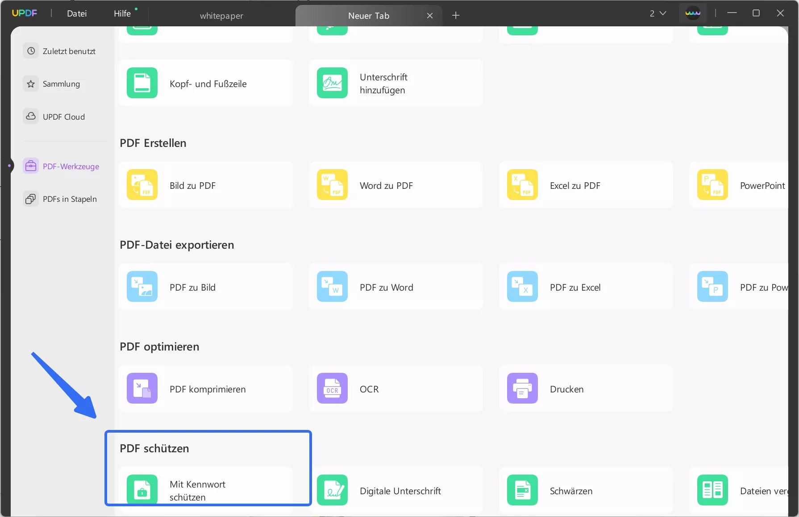Select the Digitale Unterschrift icon
The image size is (799, 517).
(x=332, y=490)
